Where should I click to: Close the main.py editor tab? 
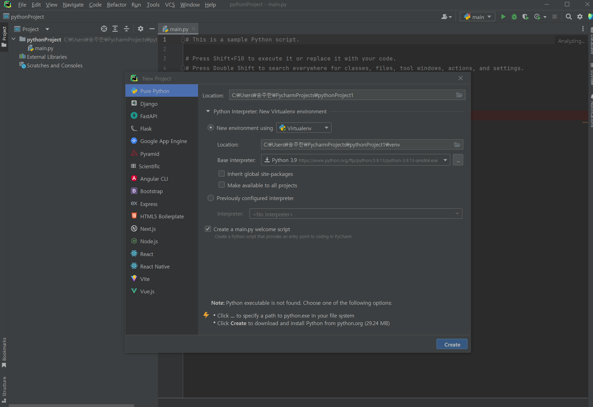coord(194,29)
